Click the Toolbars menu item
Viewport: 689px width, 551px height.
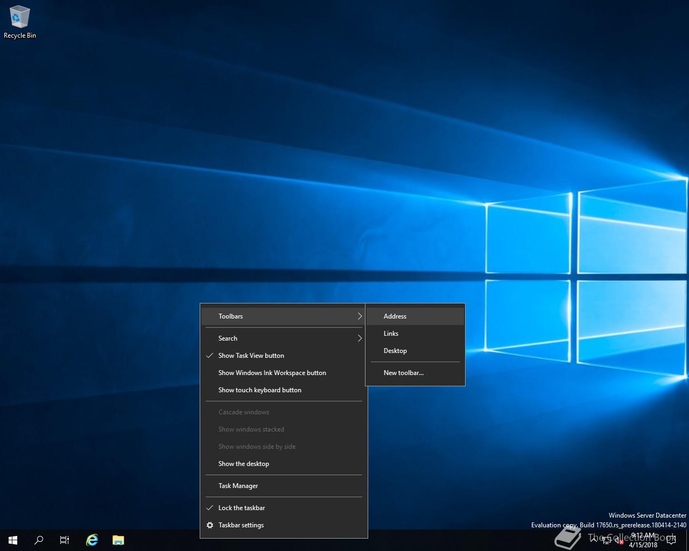pyautogui.click(x=284, y=316)
